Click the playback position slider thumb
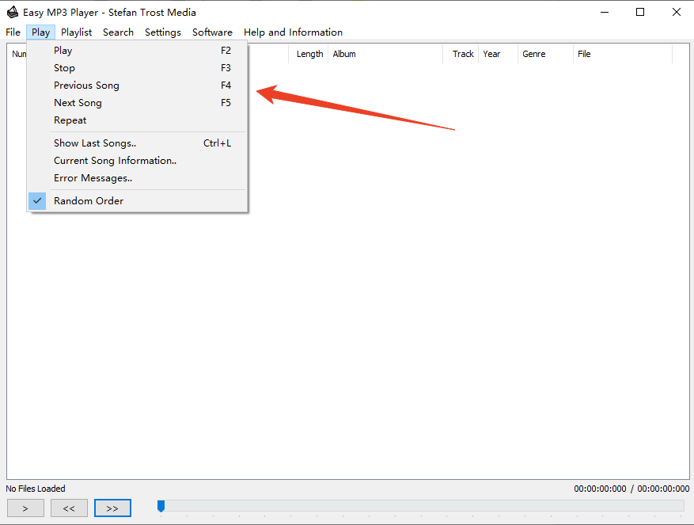Viewport: 694px width, 525px height. click(x=161, y=506)
